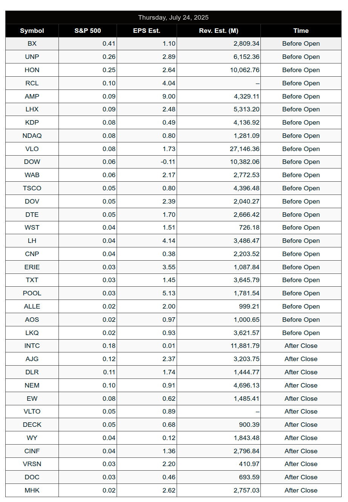
Task: Select the LKQ Before Open time cell
Action: tap(301, 333)
